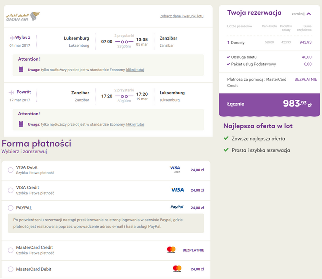Click the checkmark beside Obsługa biletu
Screen dimensions: 322x279
(228, 57)
